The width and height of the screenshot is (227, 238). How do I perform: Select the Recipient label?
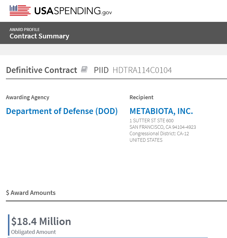pos(141,97)
